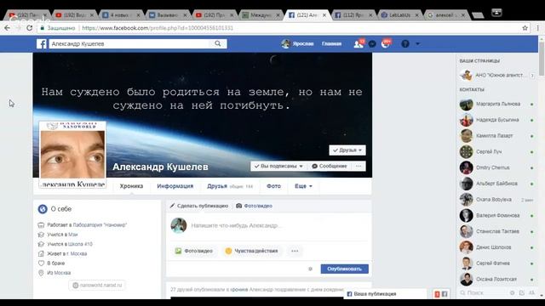The width and height of the screenshot is (545, 306).
Task: Reload the page with refresh icon
Action: point(30,28)
